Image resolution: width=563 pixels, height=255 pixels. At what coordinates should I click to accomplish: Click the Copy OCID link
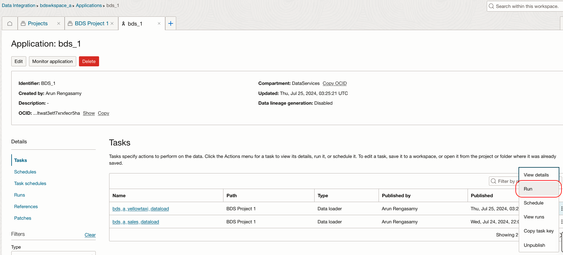tap(334, 83)
